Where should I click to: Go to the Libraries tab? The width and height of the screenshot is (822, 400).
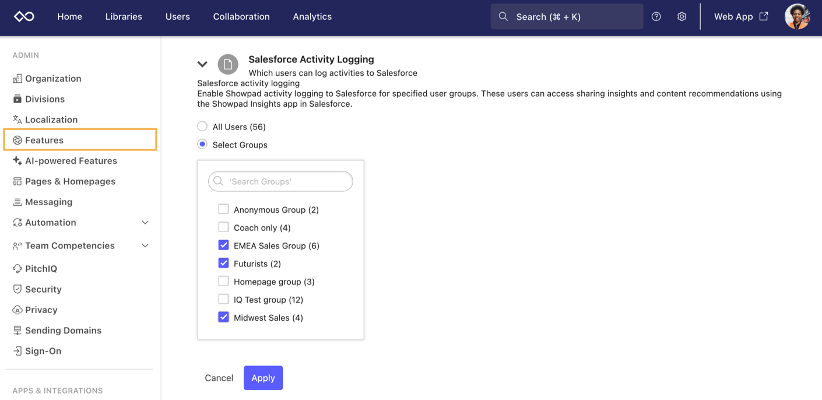(124, 16)
